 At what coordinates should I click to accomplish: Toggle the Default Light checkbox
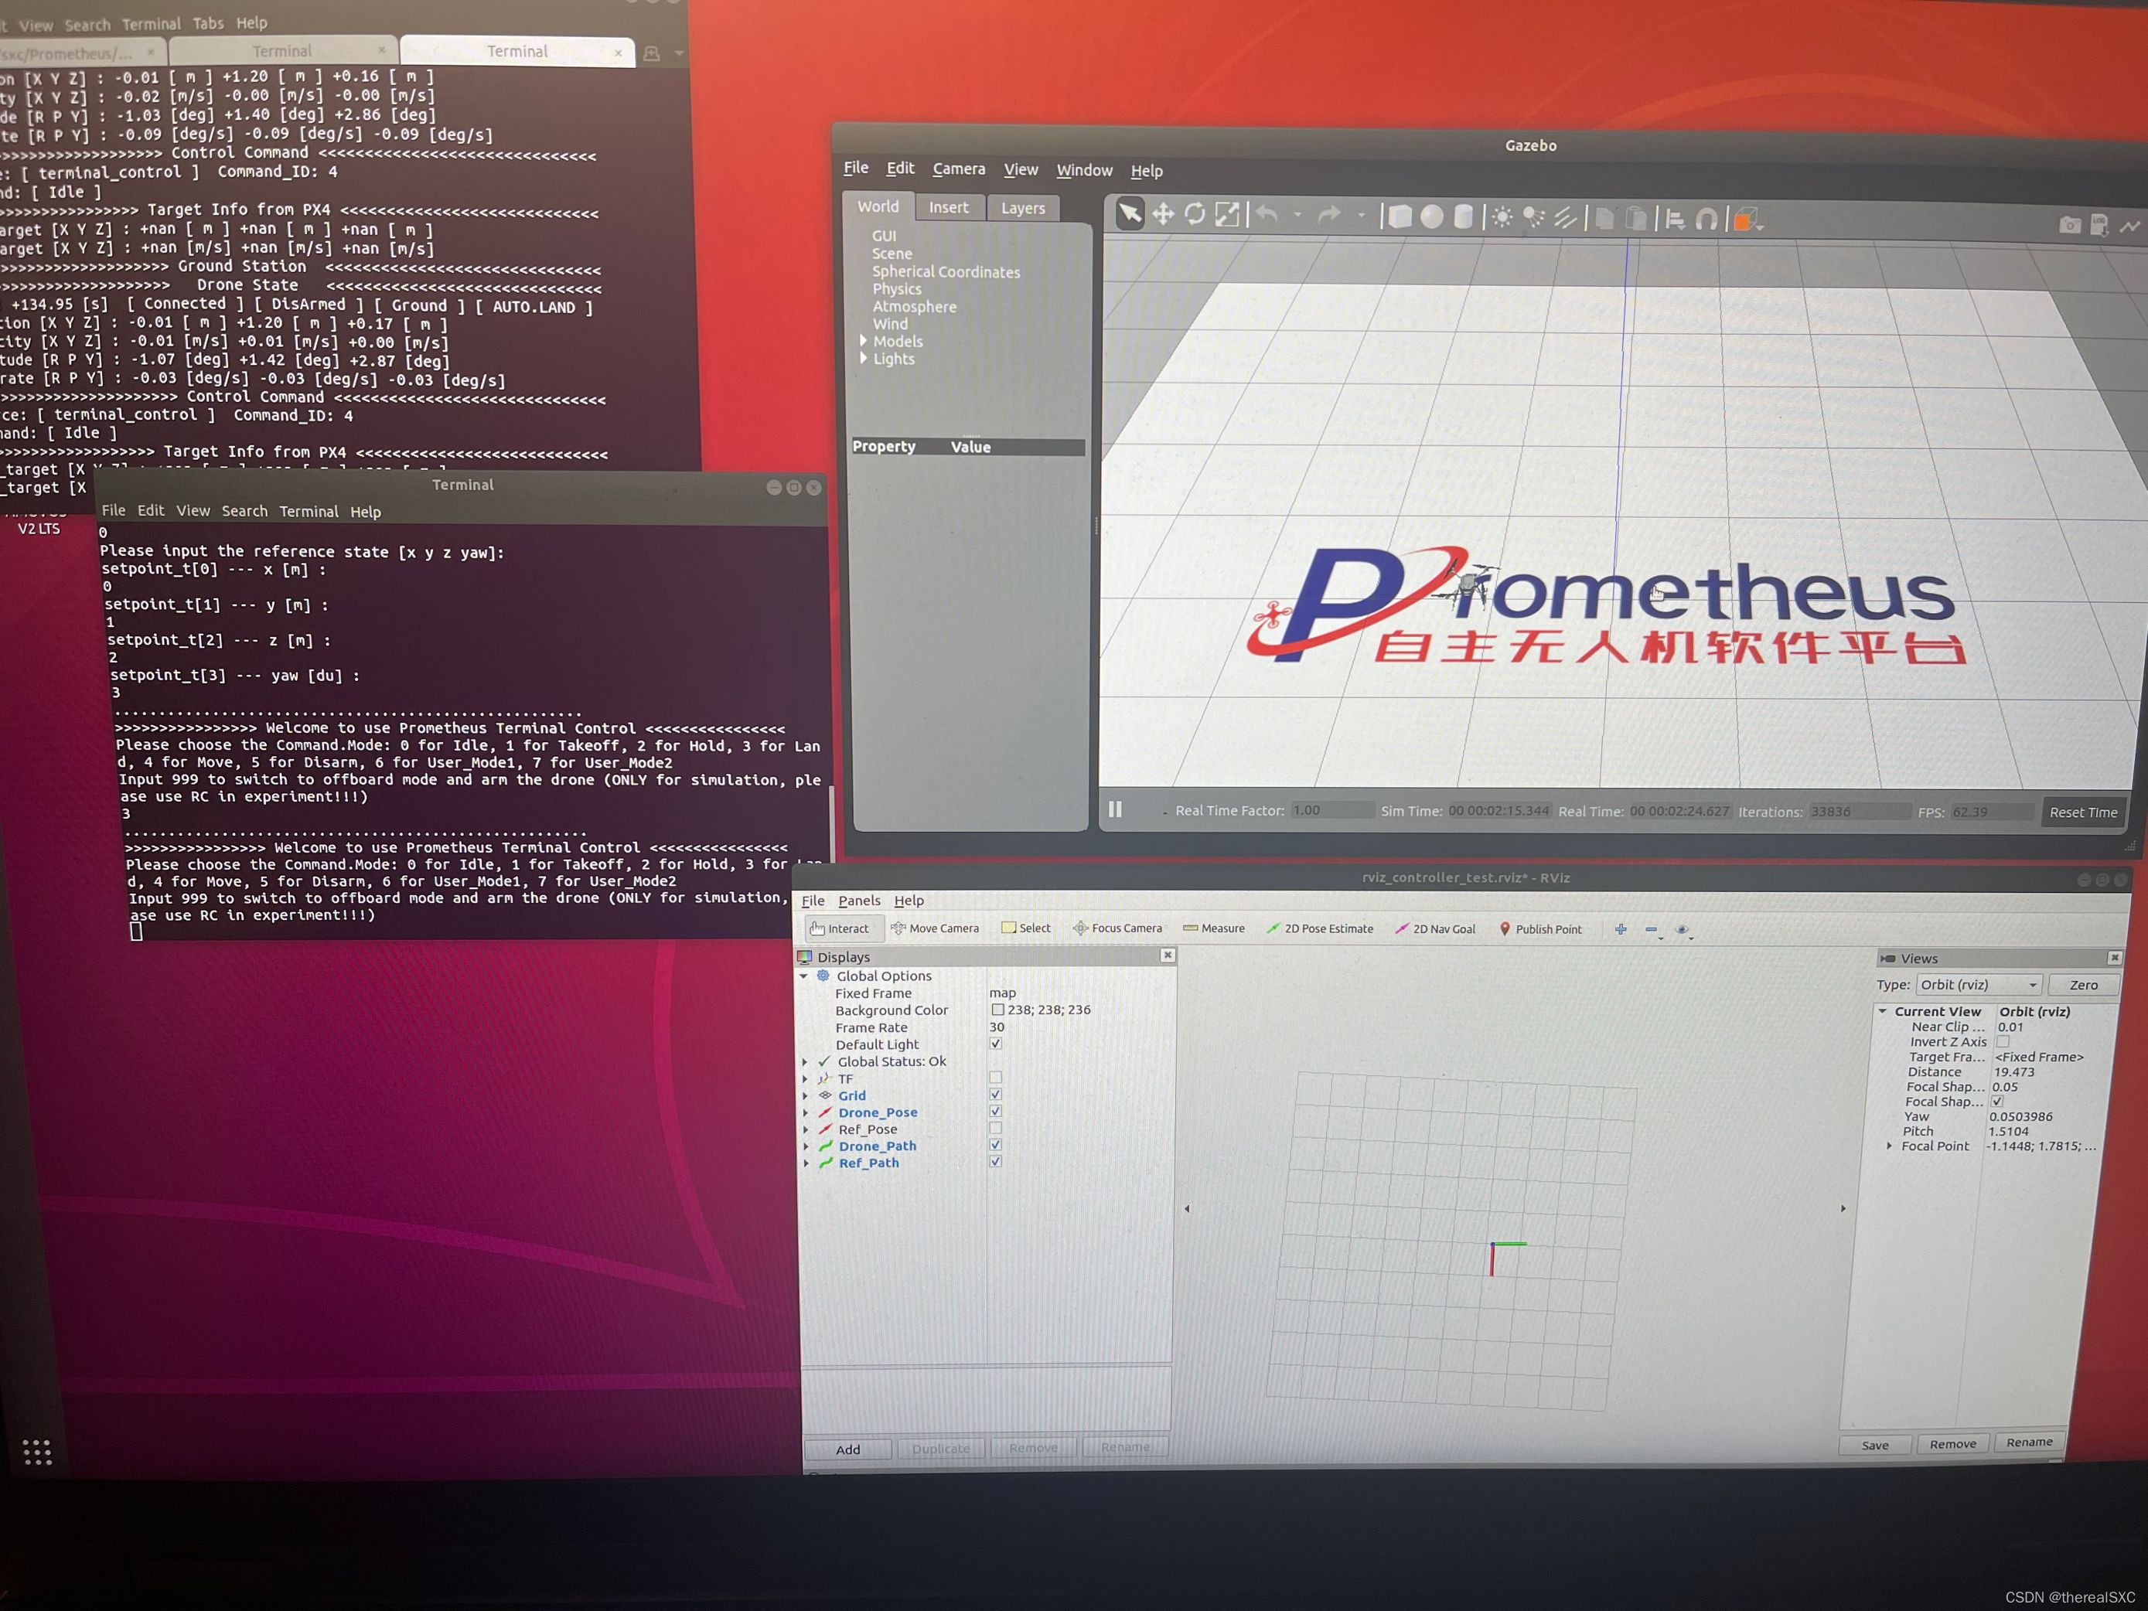(x=995, y=1044)
